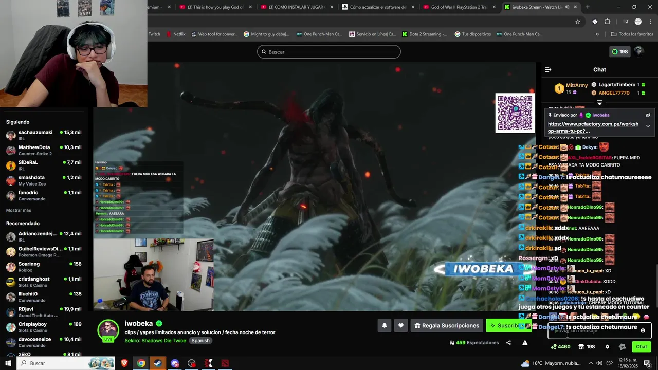Click the notification bell for iwobeka
This screenshot has height=370, width=658.
point(384,325)
